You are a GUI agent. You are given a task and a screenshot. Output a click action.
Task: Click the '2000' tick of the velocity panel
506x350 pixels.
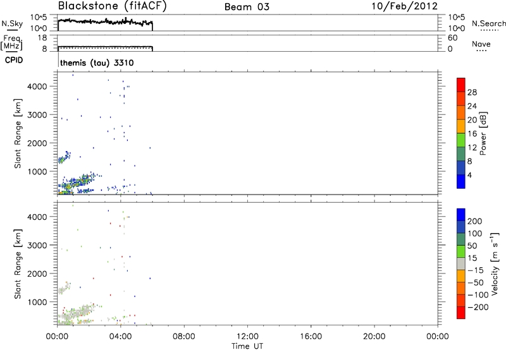(37, 274)
